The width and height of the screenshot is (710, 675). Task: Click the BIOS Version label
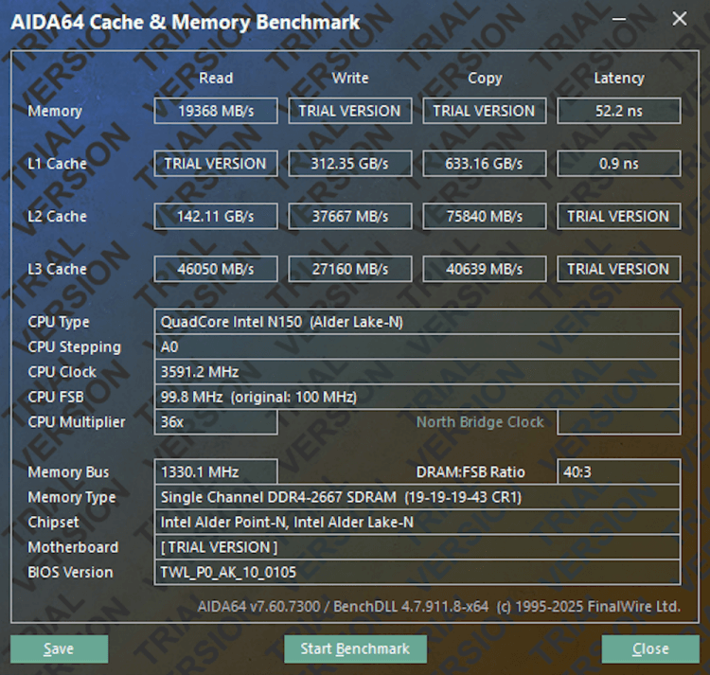pyautogui.click(x=70, y=572)
